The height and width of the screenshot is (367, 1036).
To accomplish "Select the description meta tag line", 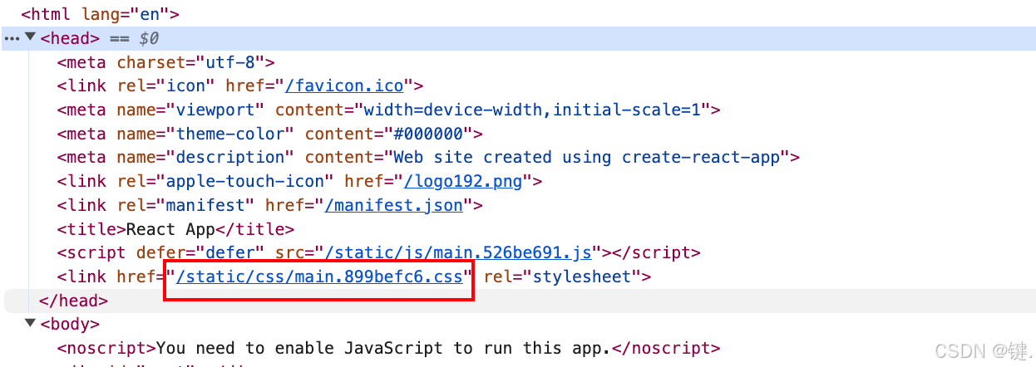I will (x=428, y=157).
